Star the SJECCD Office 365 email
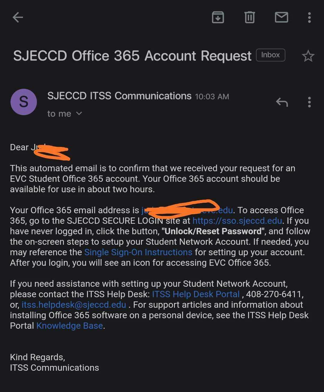The height and width of the screenshot is (392, 324). (x=308, y=56)
